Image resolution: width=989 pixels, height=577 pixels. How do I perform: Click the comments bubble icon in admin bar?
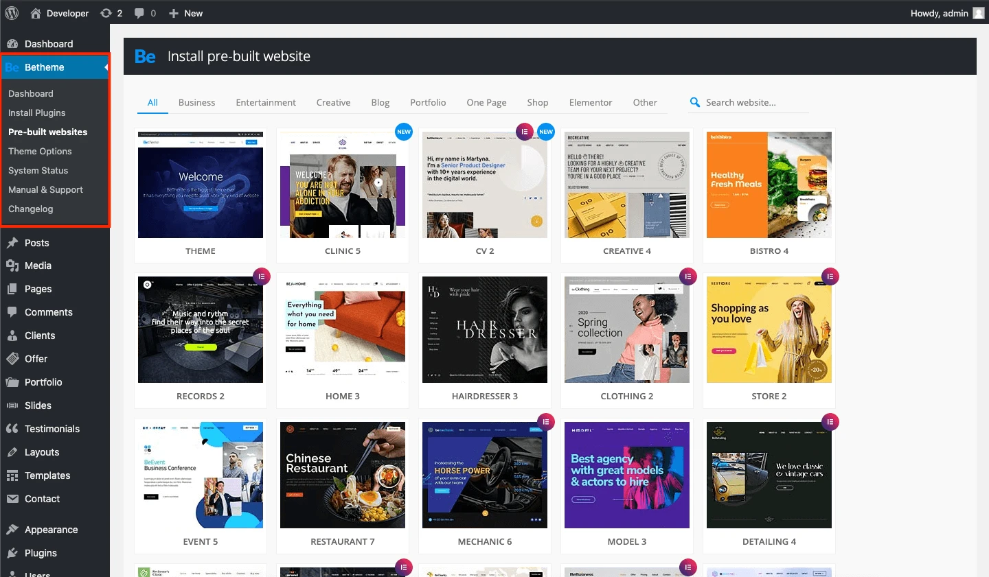(139, 13)
